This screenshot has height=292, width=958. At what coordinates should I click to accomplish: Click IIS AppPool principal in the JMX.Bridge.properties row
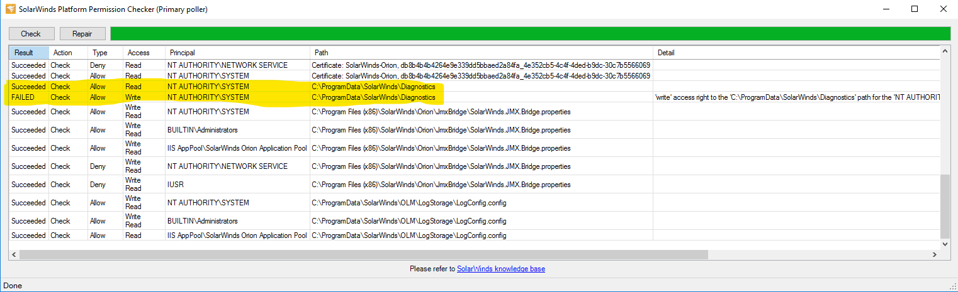[237, 148]
